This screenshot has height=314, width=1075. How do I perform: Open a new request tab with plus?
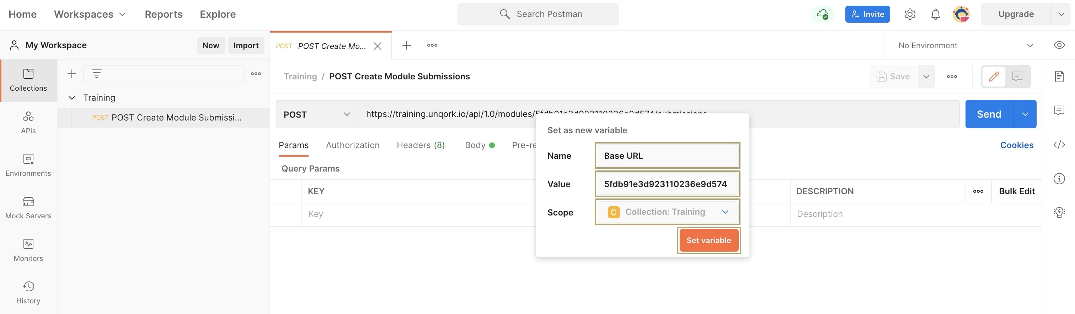coord(406,45)
